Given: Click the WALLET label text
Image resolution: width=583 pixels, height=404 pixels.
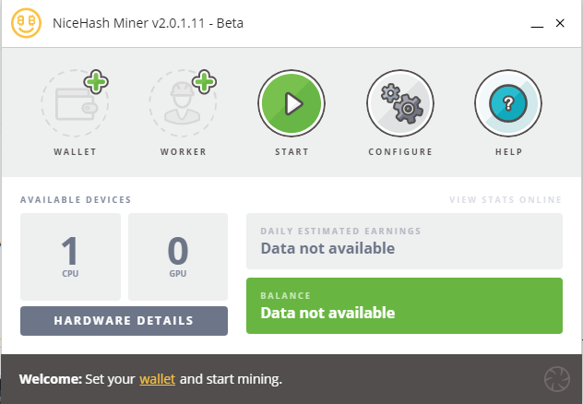Looking at the screenshot, I should click(75, 152).
